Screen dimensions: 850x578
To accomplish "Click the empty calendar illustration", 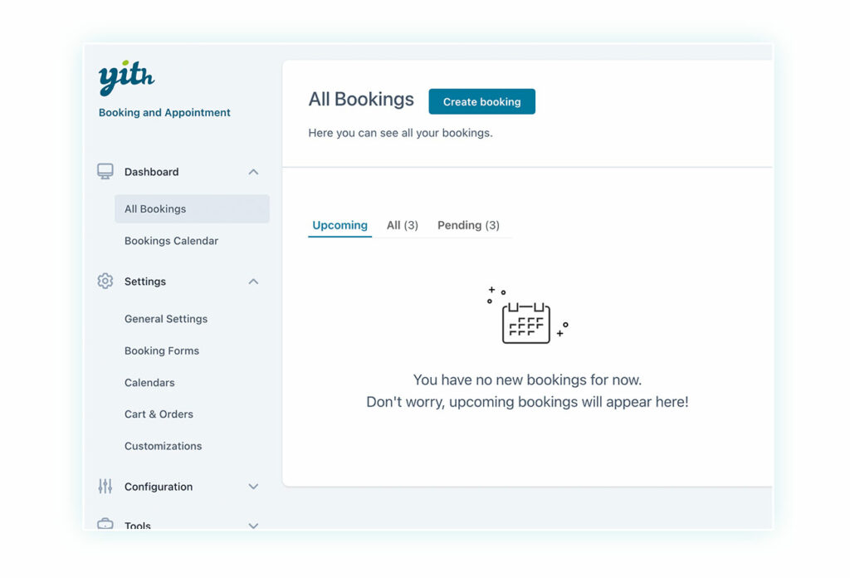I will coord(526,317).
